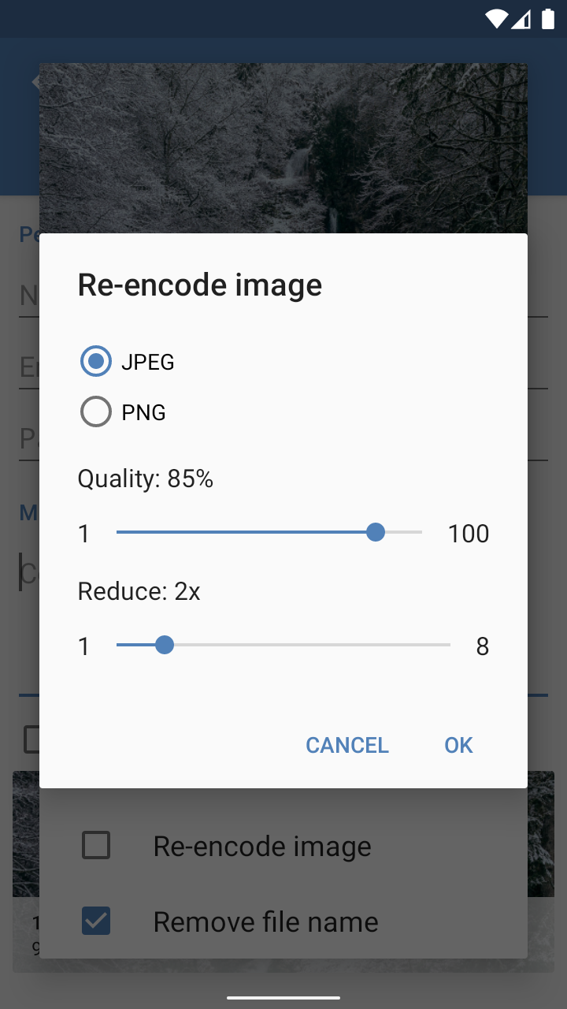Select the JPEG radio button
This screenshot has height=1009, width=567.
pyautogui.click(x=96, y=362)
